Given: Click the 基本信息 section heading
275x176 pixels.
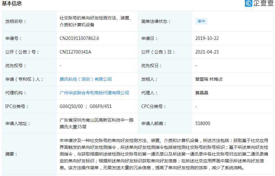Looking at the screenshot, I should click(12, 3).
